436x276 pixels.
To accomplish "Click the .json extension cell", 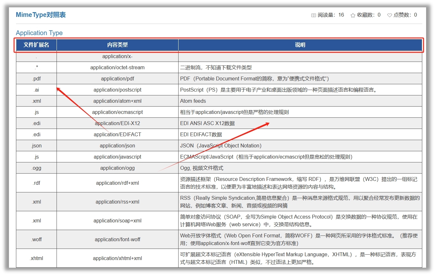I will (36, 145).
